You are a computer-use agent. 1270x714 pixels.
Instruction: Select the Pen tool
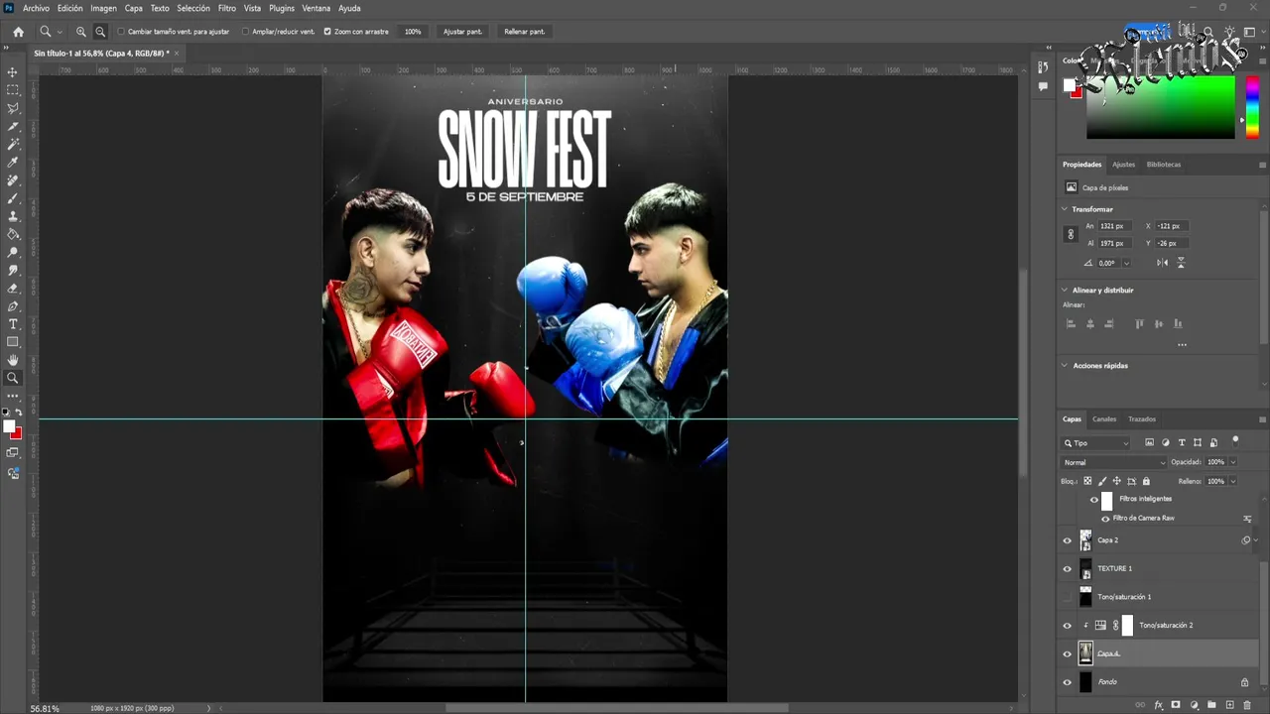tap(13, 306)
